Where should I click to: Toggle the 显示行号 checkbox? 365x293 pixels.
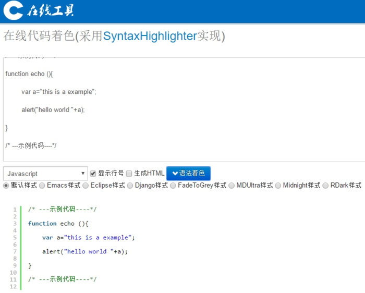93,174
